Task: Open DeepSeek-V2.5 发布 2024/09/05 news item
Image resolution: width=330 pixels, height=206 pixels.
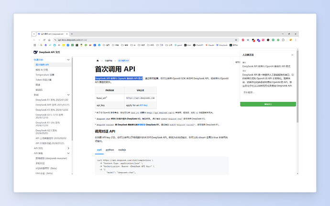Action: tap(46, 132)
